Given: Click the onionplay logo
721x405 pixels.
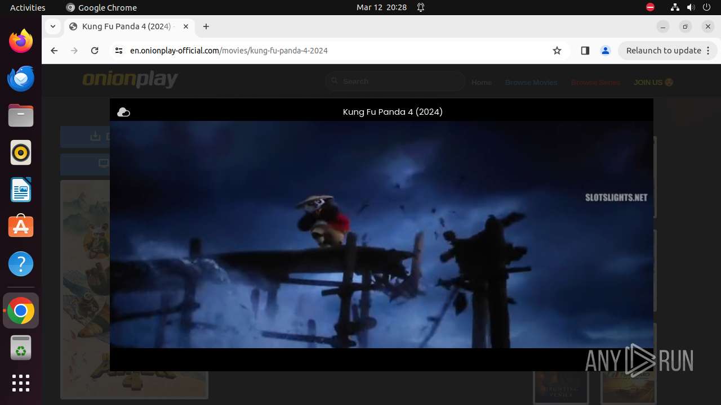Looking at the screenshot, I should [x=130, y=80].
